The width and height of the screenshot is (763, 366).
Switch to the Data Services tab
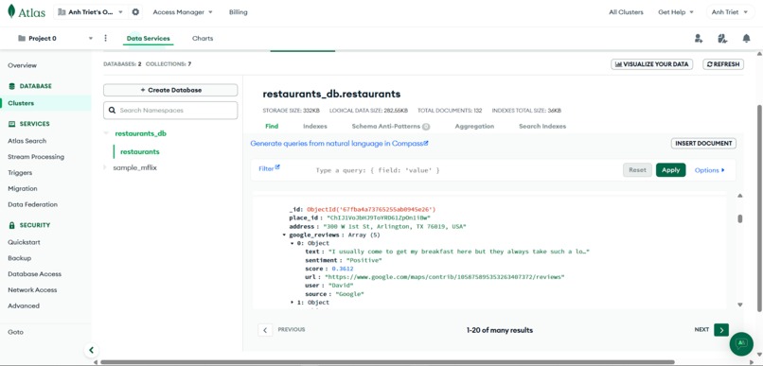pos(148,39)
